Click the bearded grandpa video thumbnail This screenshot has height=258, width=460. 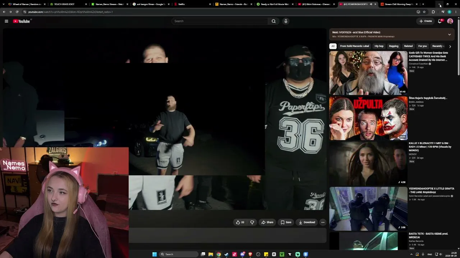368,73
